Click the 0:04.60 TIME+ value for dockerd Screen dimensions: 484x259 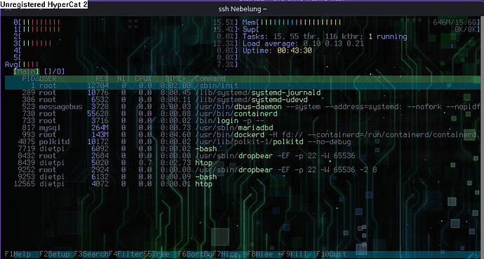(175, 135)
